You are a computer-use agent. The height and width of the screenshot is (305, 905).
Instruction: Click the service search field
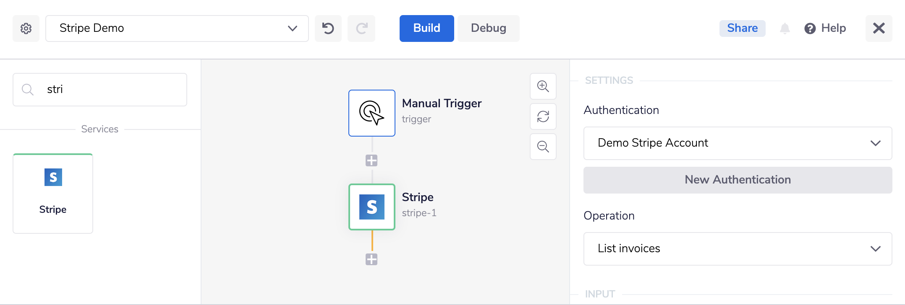tap(109, 90)
